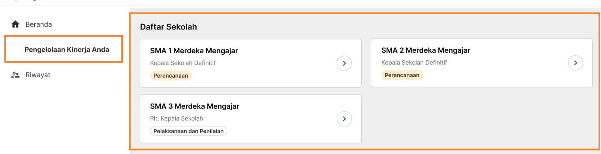Viewport: 601px width, 154px height.
Task: Click the SMA 2 Merdeka Mengajar title
Action: 426,50
